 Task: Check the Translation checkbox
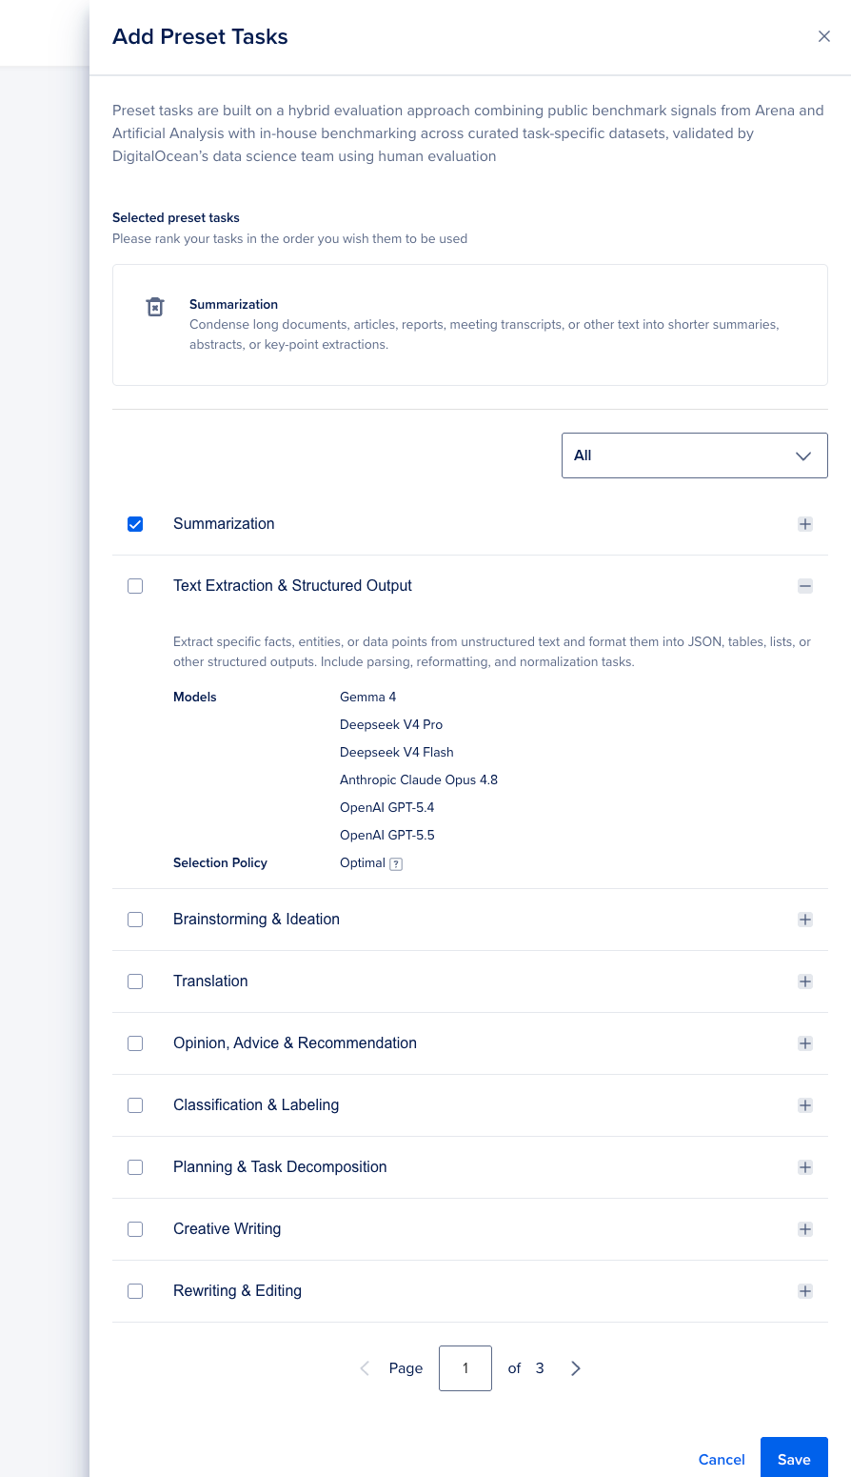[135, 981]
